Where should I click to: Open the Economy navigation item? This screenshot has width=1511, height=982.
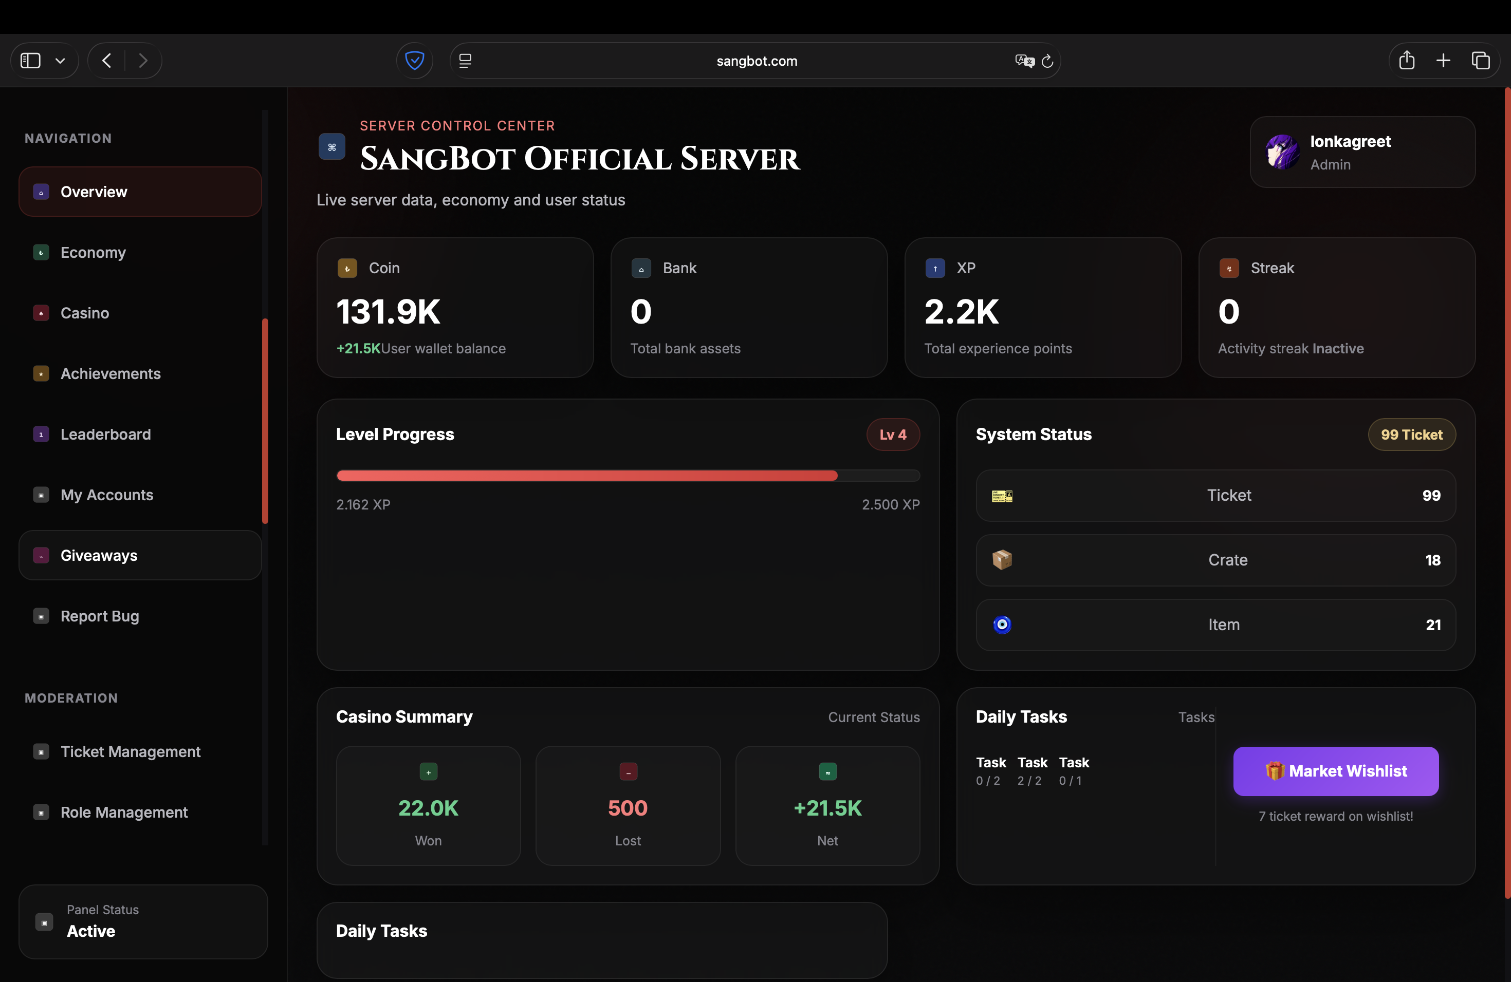tap(93, 253)
